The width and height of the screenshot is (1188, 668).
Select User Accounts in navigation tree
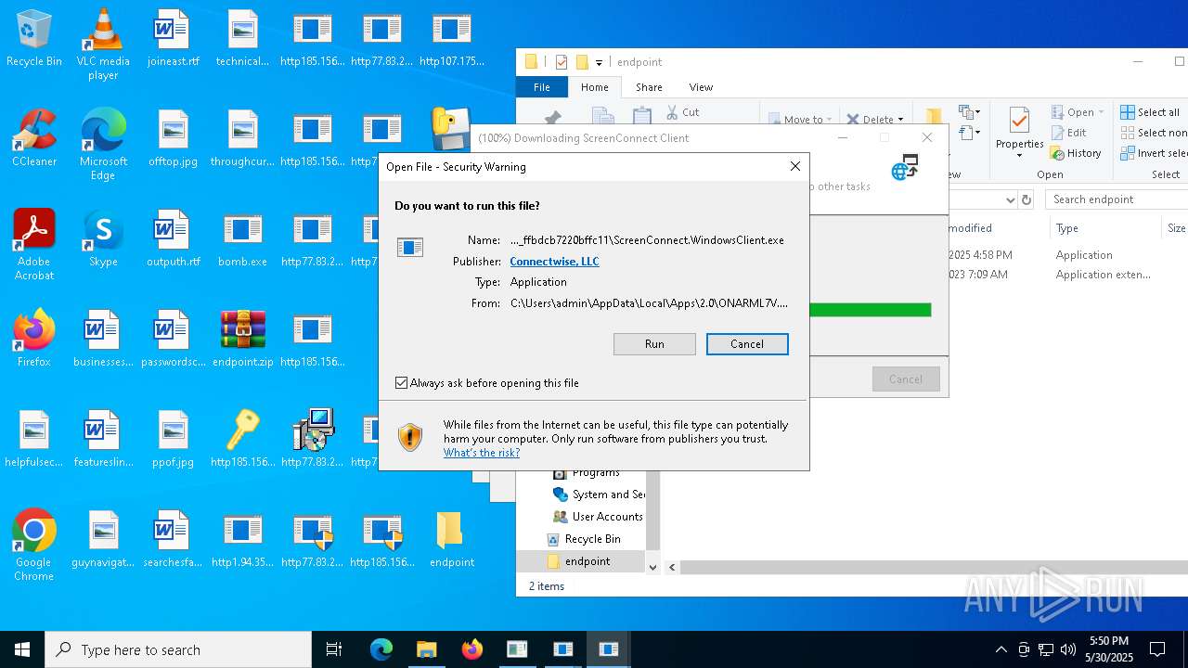607,517
